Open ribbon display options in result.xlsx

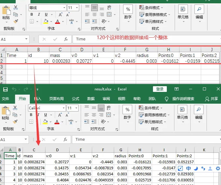(176, 89)
